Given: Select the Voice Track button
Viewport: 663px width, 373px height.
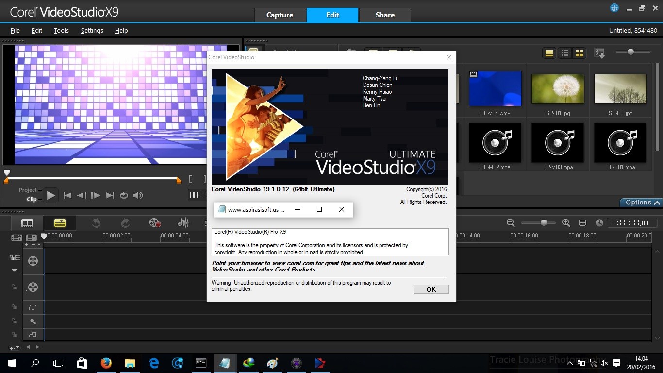Looking at the screenshot, I should click(33, 321).
